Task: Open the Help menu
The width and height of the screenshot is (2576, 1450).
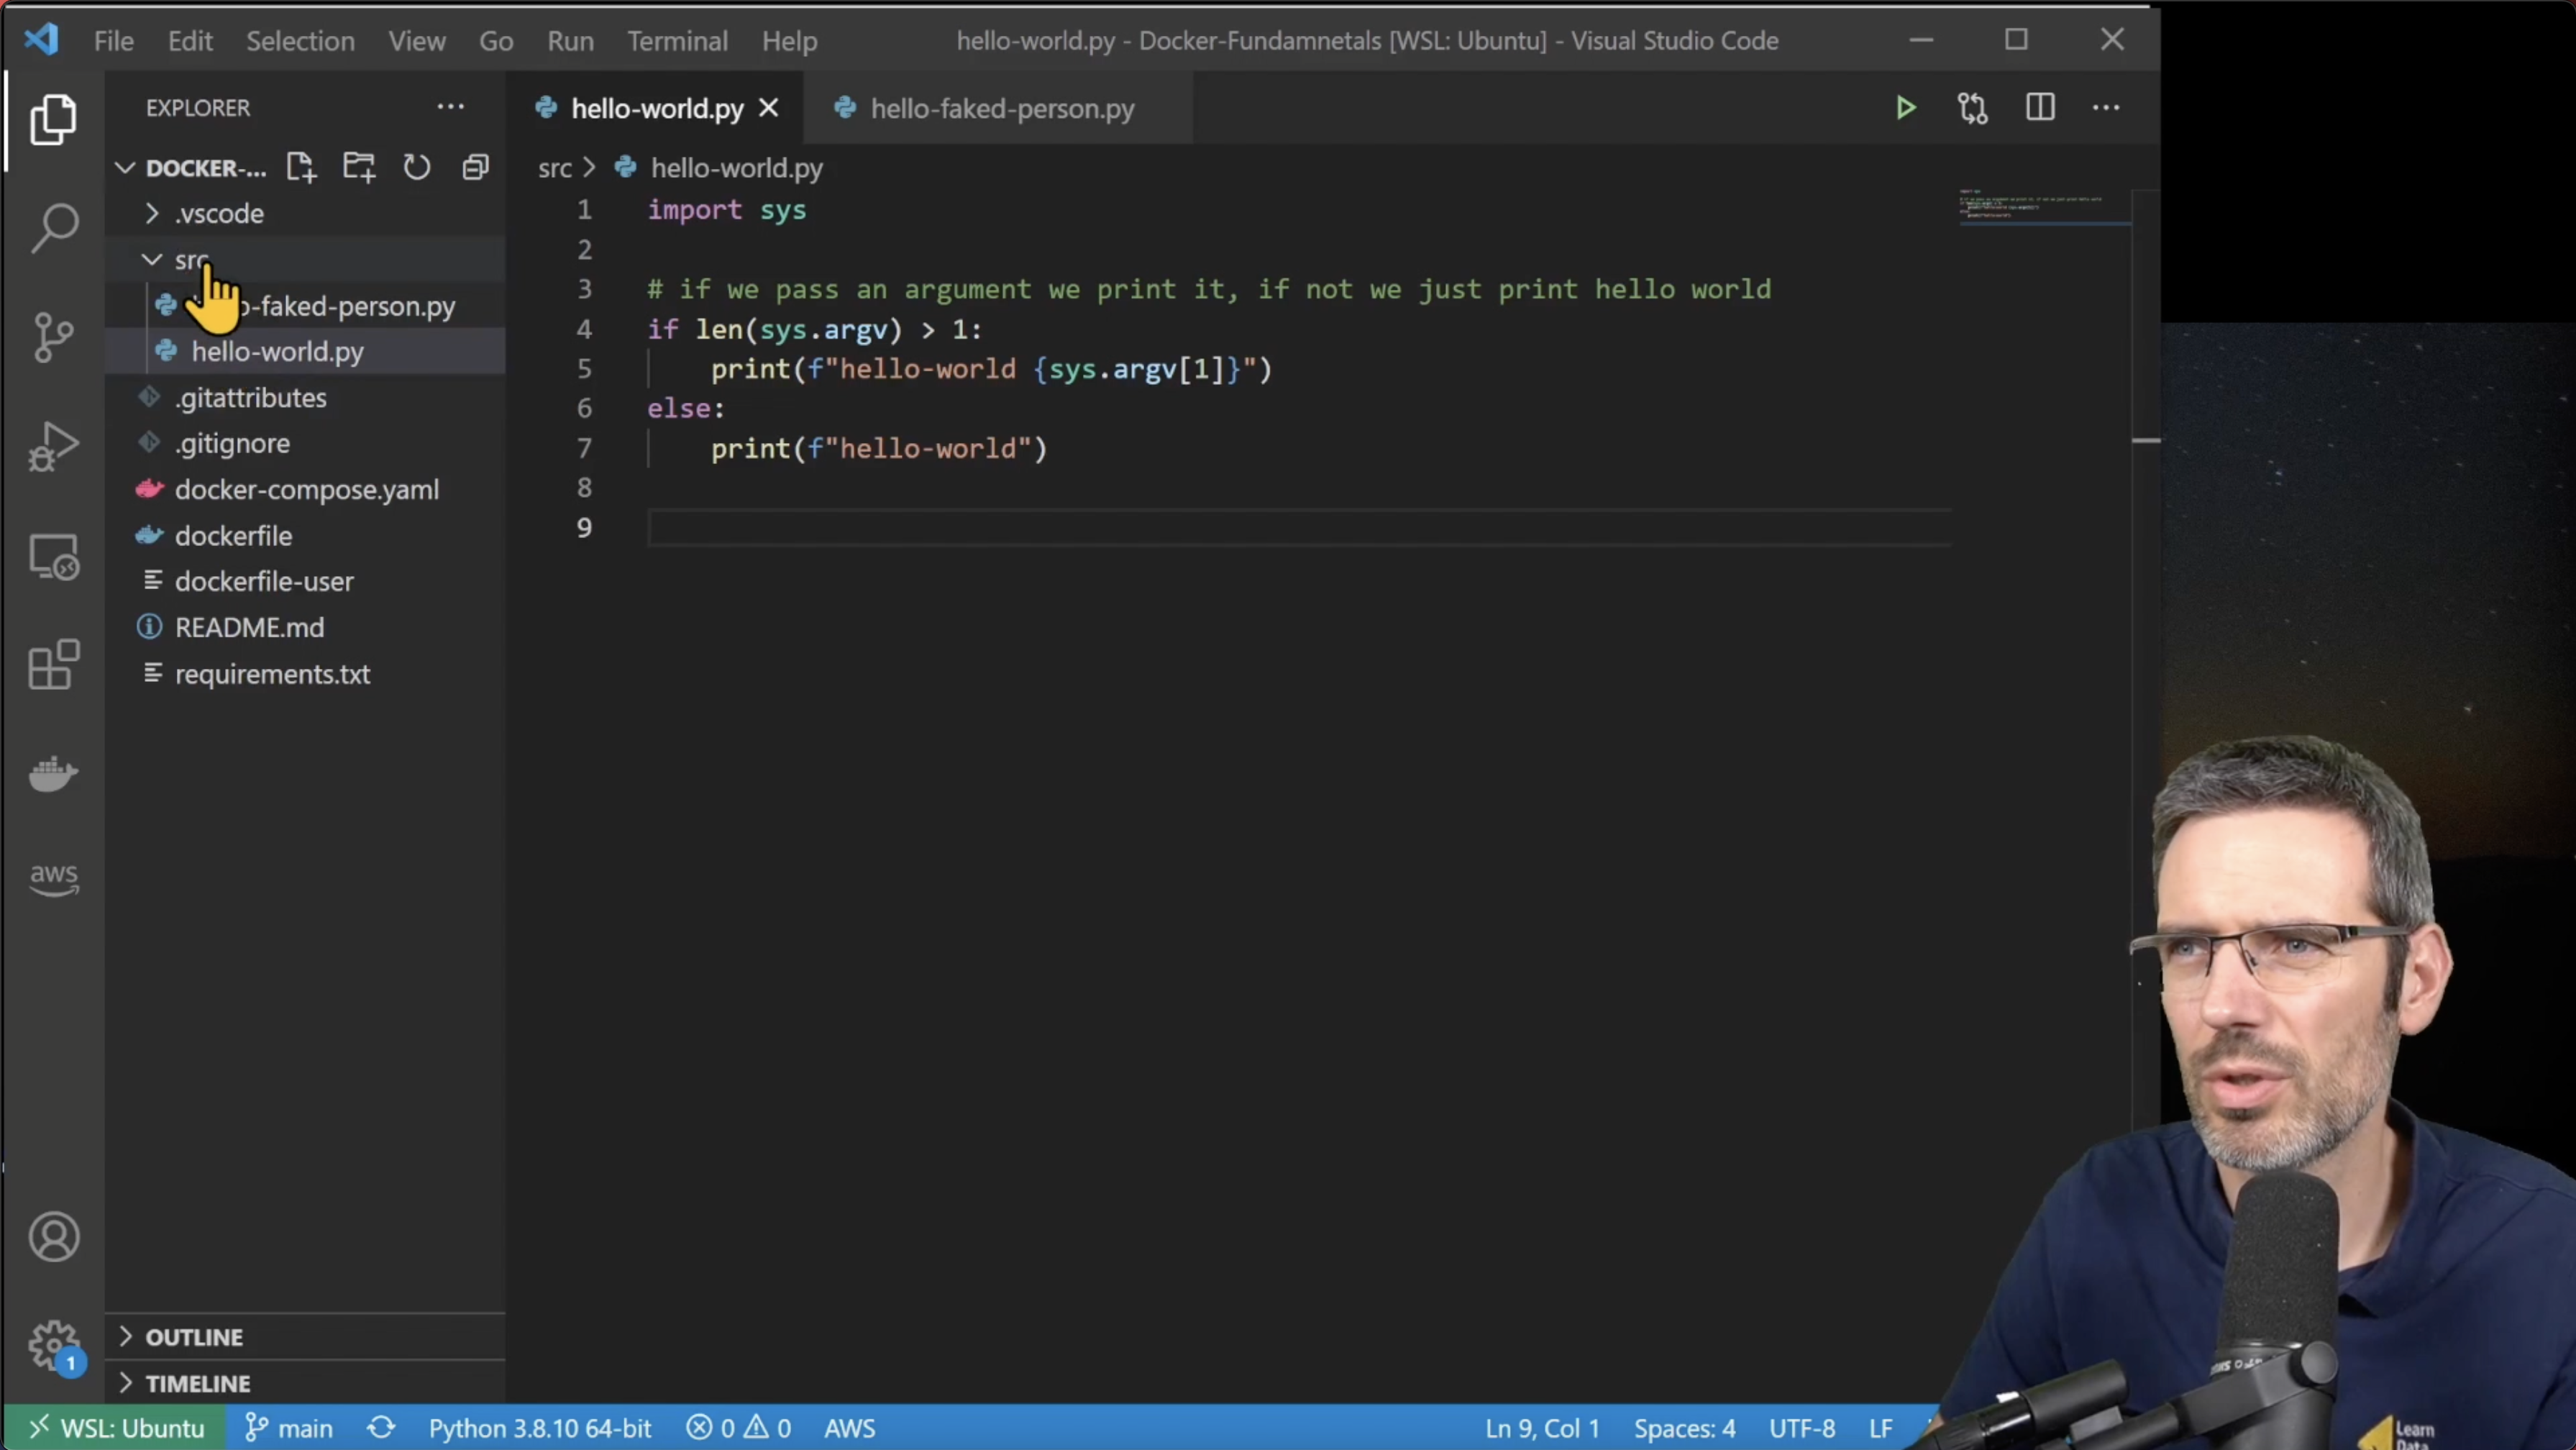Action: click(789, 41)
